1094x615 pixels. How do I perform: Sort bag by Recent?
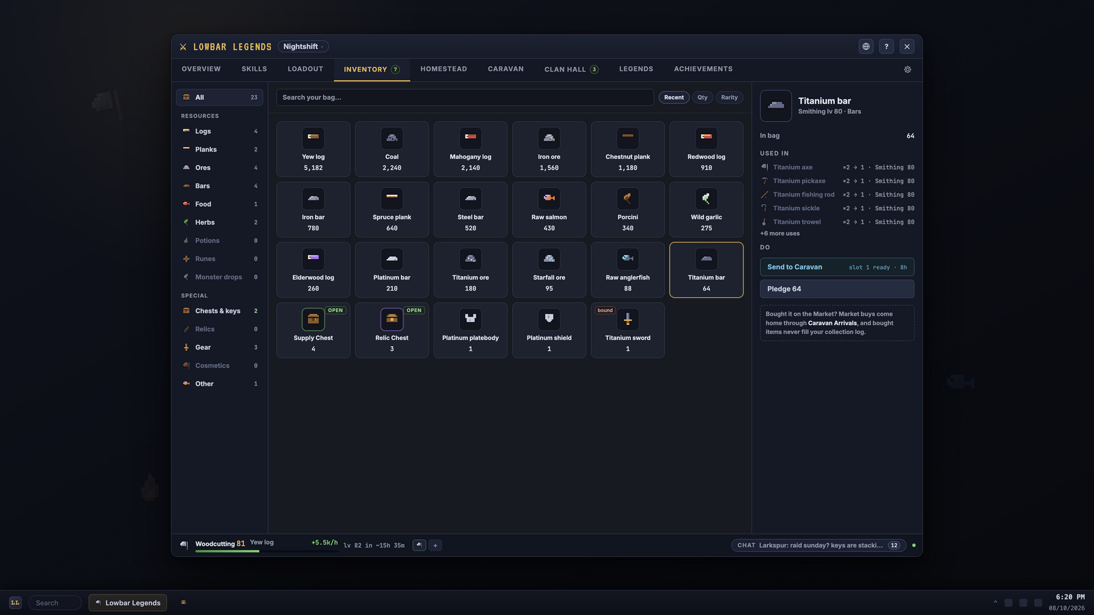click(x=674, y=97)
